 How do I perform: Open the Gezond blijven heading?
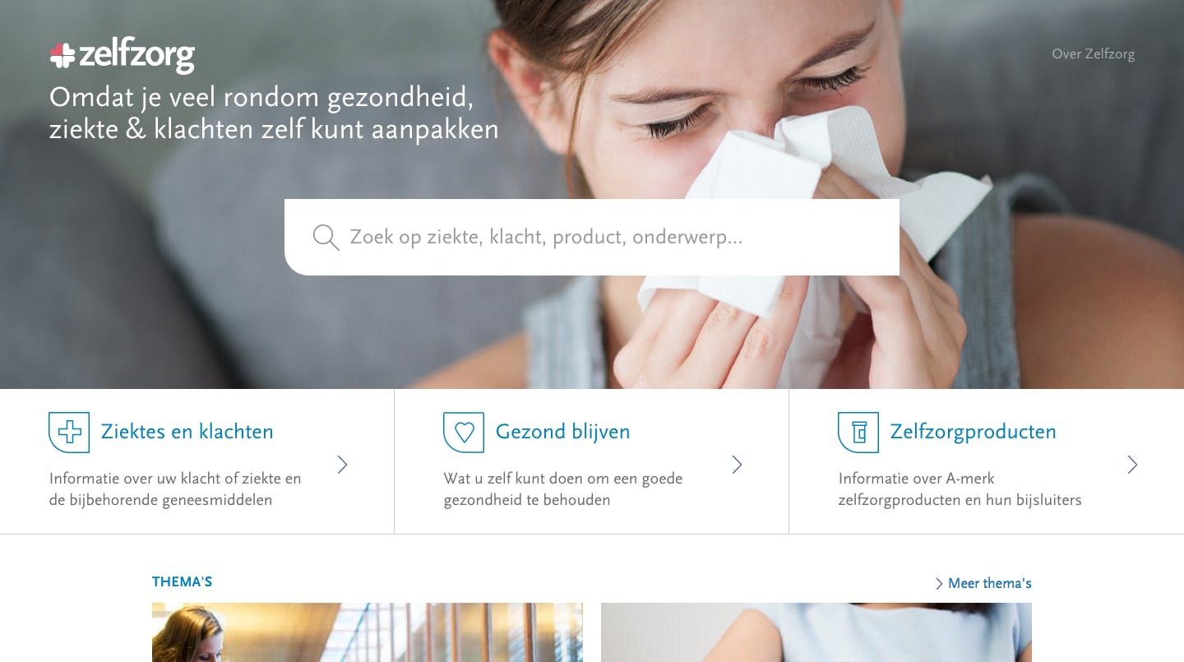tap(562, 432)
